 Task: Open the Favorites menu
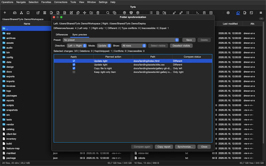coord(46,2)
